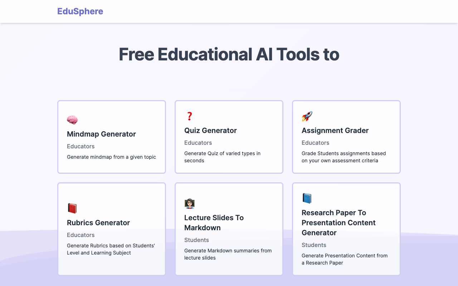Viewport: 458px width, 286px height.
Task: Click Educators label under Quiz Generator
Action: tap(198, 143)
